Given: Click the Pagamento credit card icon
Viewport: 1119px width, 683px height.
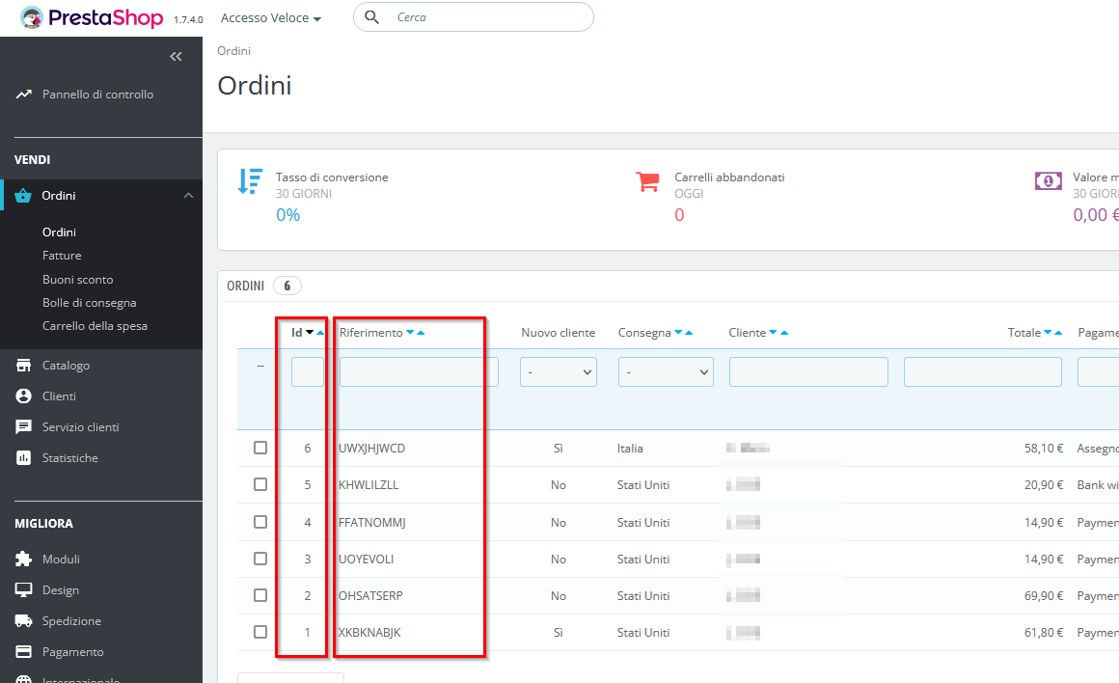Looking at the screenshot, I should pyautogui.click(x=23, y=651).
